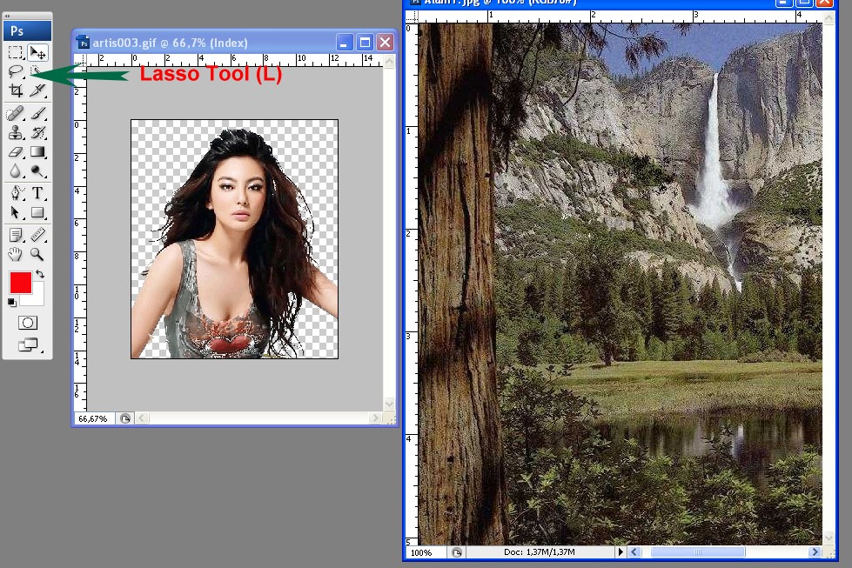Close the artis003.gif window
Image resolution: width=852 pixels, height=568 pixels.
click(x=386, y=42)
